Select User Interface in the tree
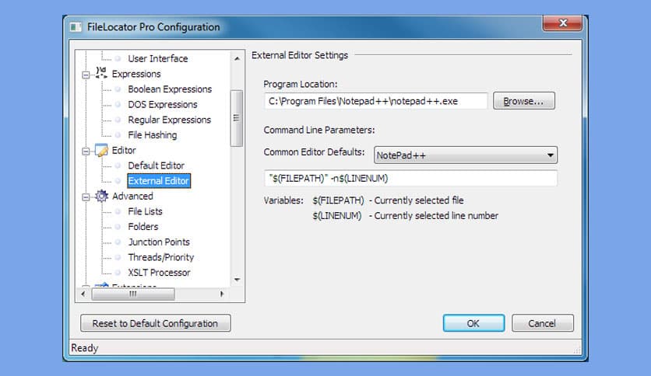651x376 pixels. pyautogui.click(x=158, y=58)
